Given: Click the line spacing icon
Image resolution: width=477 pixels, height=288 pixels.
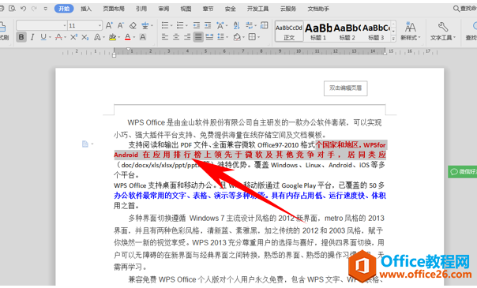Looking at the screenshot, I should point(220,37).
